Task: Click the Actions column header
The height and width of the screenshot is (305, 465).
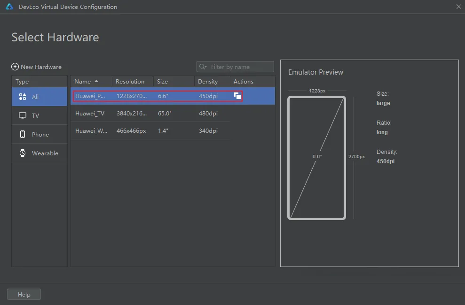Action: point(252,81)
